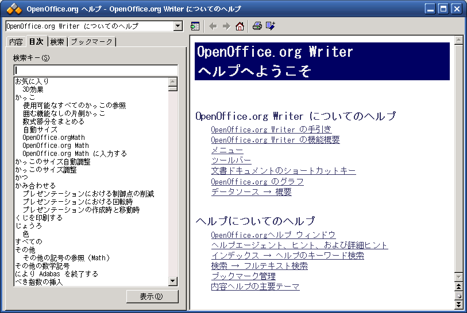This screenshot has width=467, height=313.
Task: Click the next page double-arrow button
Action: pos(458,304)
